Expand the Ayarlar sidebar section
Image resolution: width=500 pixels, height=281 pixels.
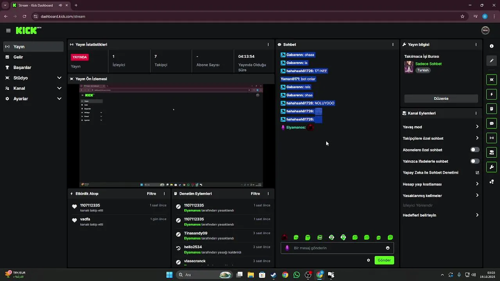[34, 99]
